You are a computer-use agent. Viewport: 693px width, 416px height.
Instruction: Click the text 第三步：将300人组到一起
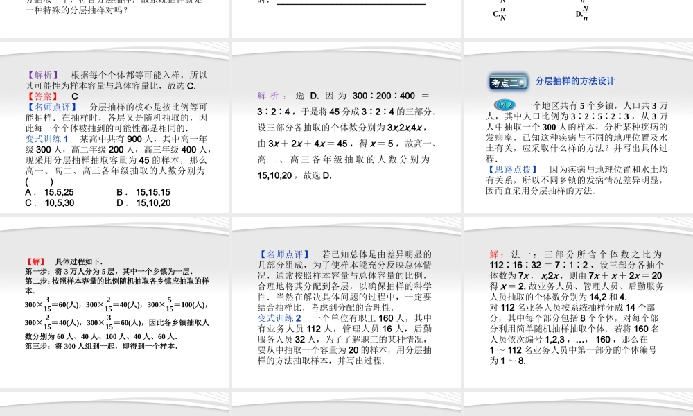coord(101,346)
